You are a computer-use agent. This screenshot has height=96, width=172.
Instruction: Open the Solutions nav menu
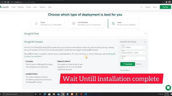(42, 7)
